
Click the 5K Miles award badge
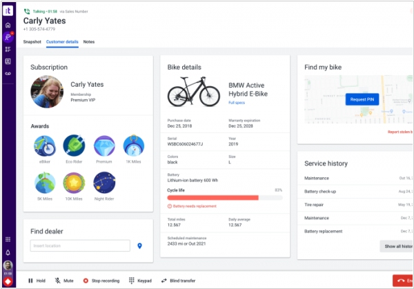point(45,183)
